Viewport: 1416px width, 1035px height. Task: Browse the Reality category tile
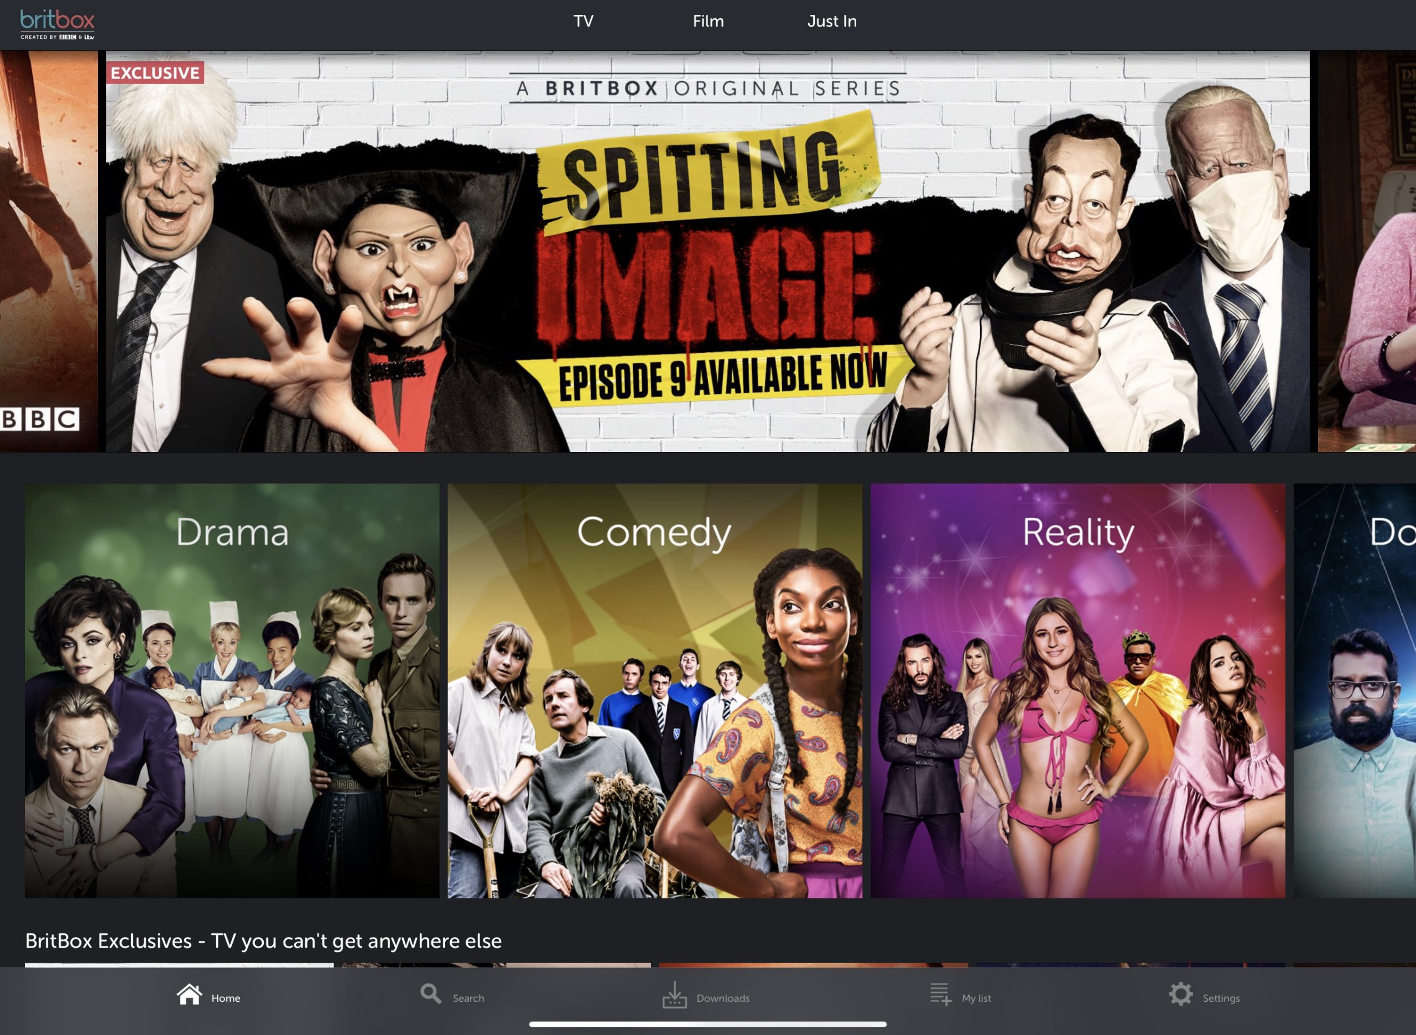[x=1077, y=690]
